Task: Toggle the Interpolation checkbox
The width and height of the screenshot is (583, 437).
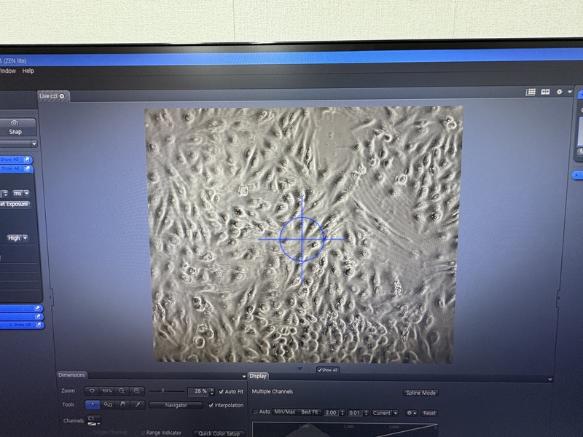Action: point(211,405)
